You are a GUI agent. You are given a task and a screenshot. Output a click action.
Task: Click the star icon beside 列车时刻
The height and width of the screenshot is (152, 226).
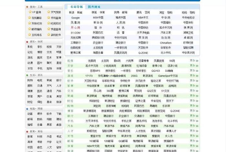pos(30,23)
